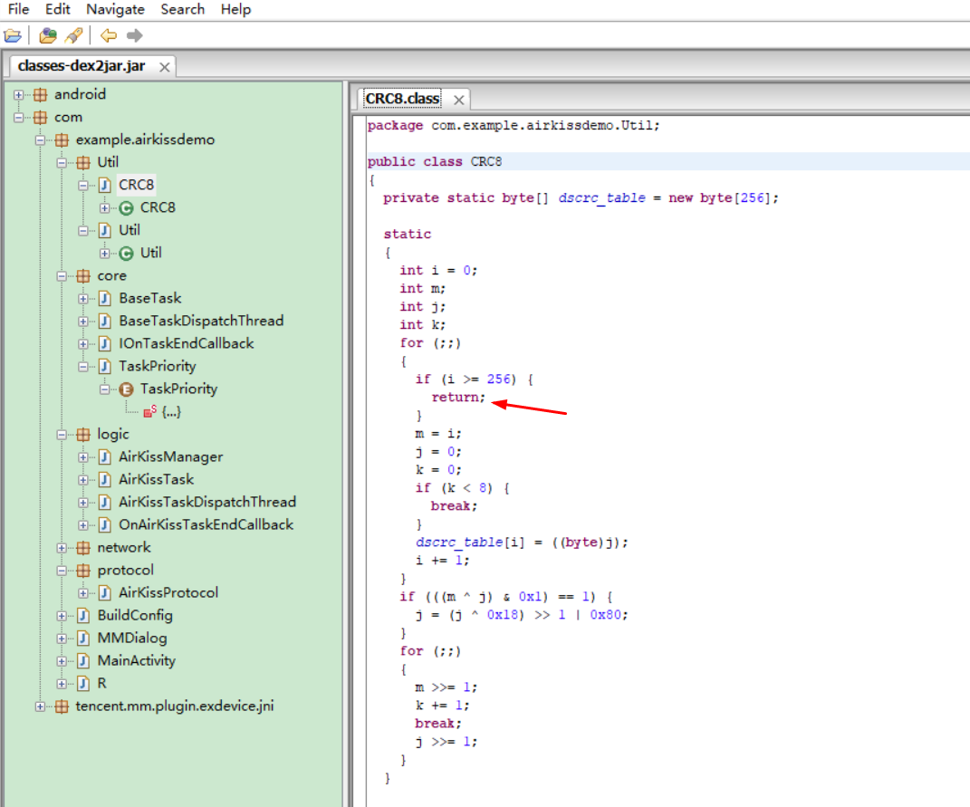Open the Edit menu
970x807 pixels.
[x=58, y=9]
